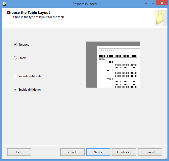The height and width of the screenshot is (161, 169).
Task: Close the Report Wizard window
Action: [x=162, y=3]
